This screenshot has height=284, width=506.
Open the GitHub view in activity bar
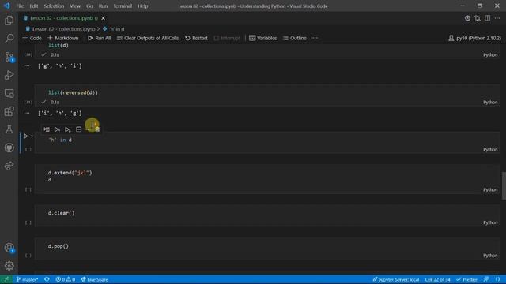[9, 148]
